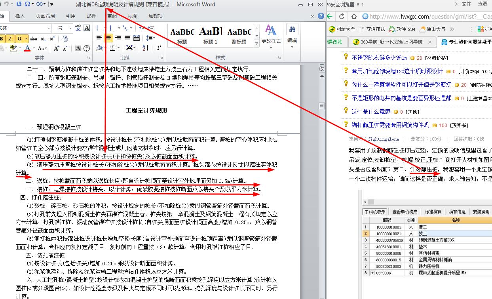Image resolution: width=492 pixels, height=299 pixels.
Task: Click the browser URL address field
Action: [x=426, y=17]
